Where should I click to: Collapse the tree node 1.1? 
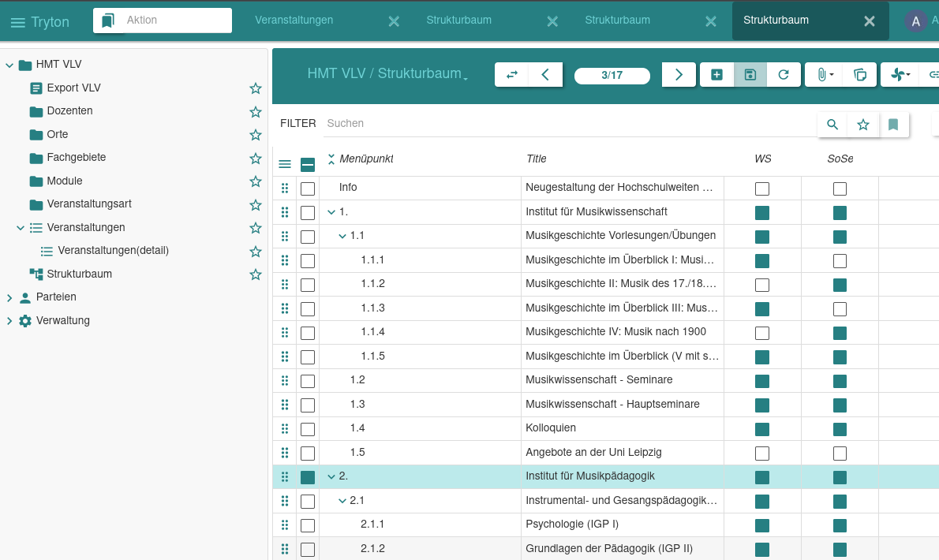(342, 236)
